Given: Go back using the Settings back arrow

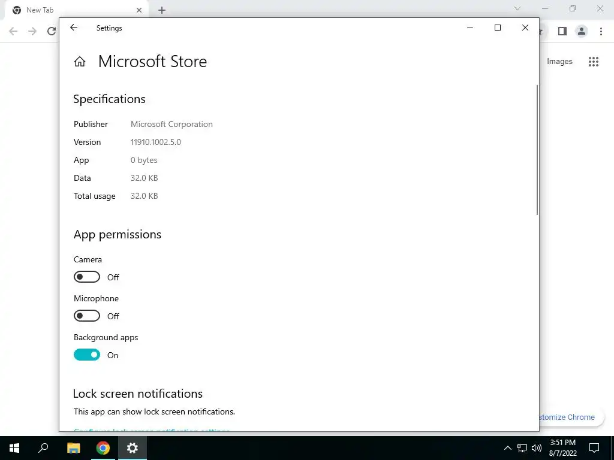Looking at the screenshot, I should click(x=74, y=28).
